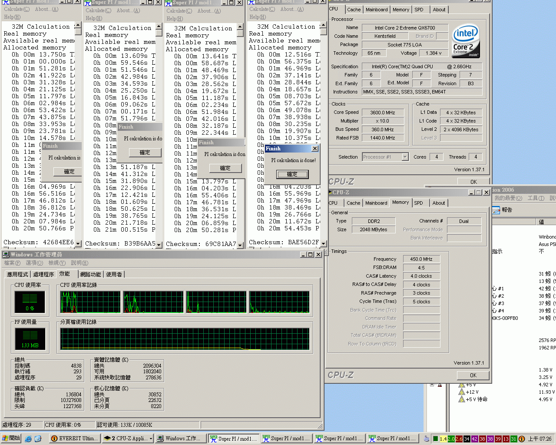Click the green 31 temperature tray icon
This screenshot has height=445, width=556.
click(x=514, y=439)
